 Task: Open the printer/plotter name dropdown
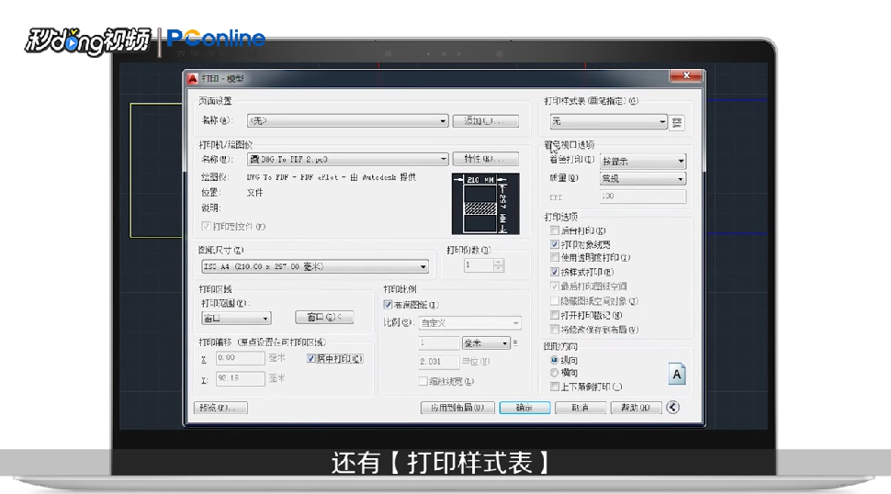coord(348,160)
